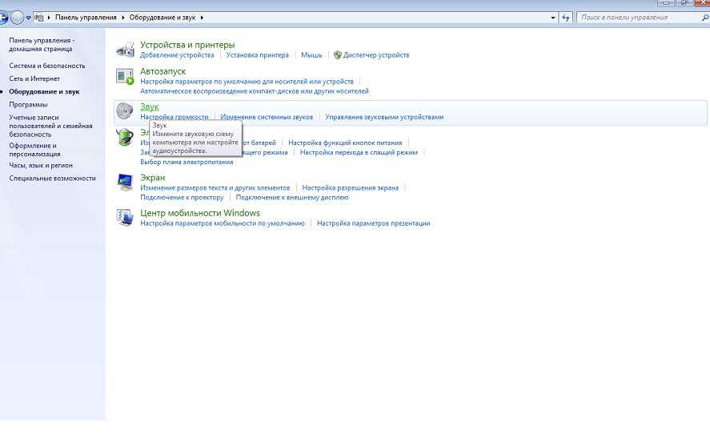Select 'Сеть и Интернет' in the sidebar
The image size is (710, 434).
[x=34, y=78]
